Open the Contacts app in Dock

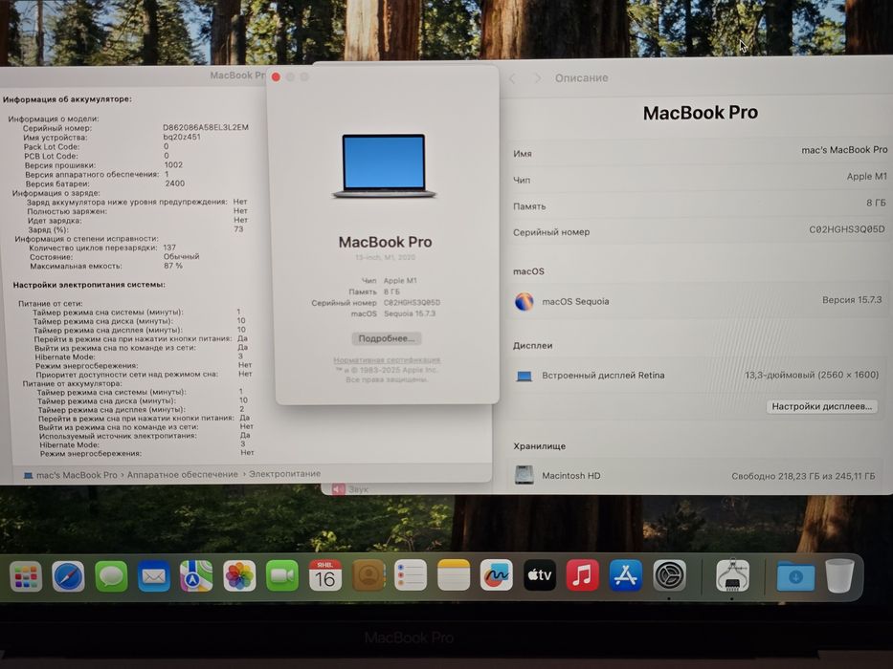click(368, 575)
